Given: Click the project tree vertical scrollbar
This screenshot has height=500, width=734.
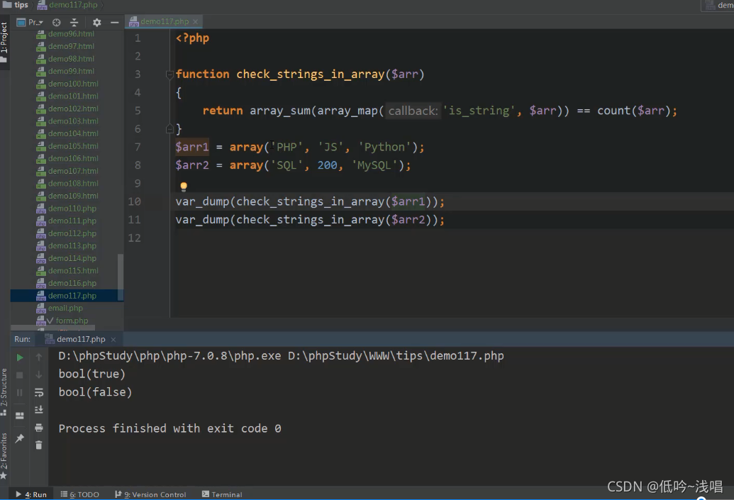Looking at the screenshot, I should [x=121, y=272].
